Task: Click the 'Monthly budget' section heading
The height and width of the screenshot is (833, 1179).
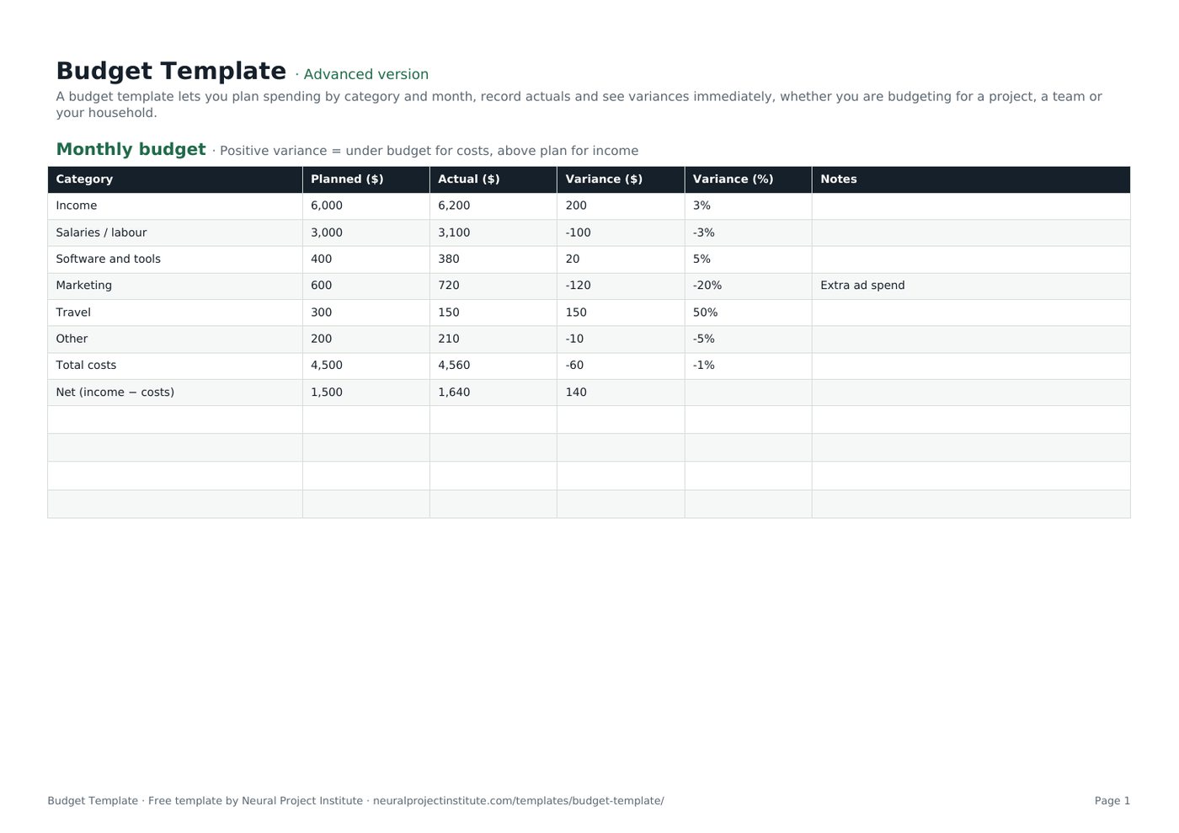Action: [131, 150]
